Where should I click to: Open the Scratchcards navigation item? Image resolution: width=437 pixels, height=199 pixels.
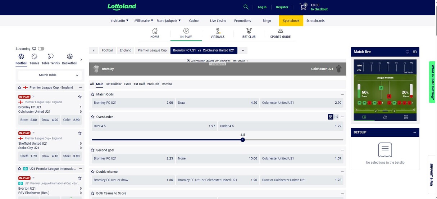point(315,21)
